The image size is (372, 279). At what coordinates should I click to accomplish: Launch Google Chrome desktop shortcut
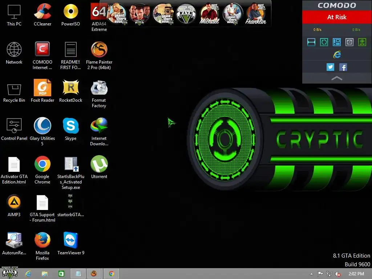click(43, 171)
